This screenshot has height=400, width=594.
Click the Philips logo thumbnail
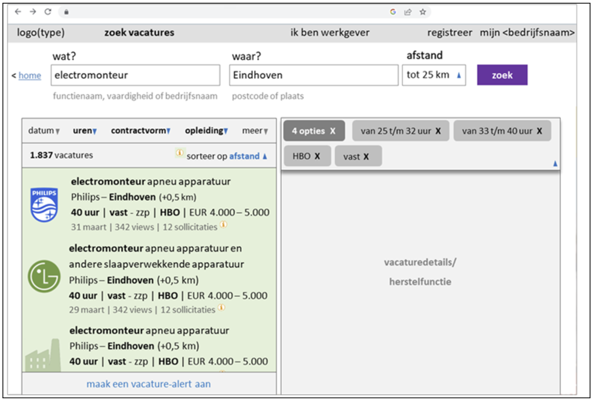[x=44, y=205]
